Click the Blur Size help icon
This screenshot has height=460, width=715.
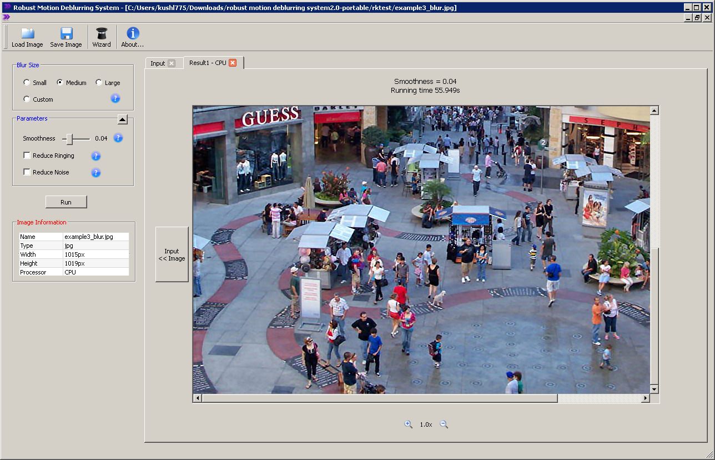click(115, 98)
